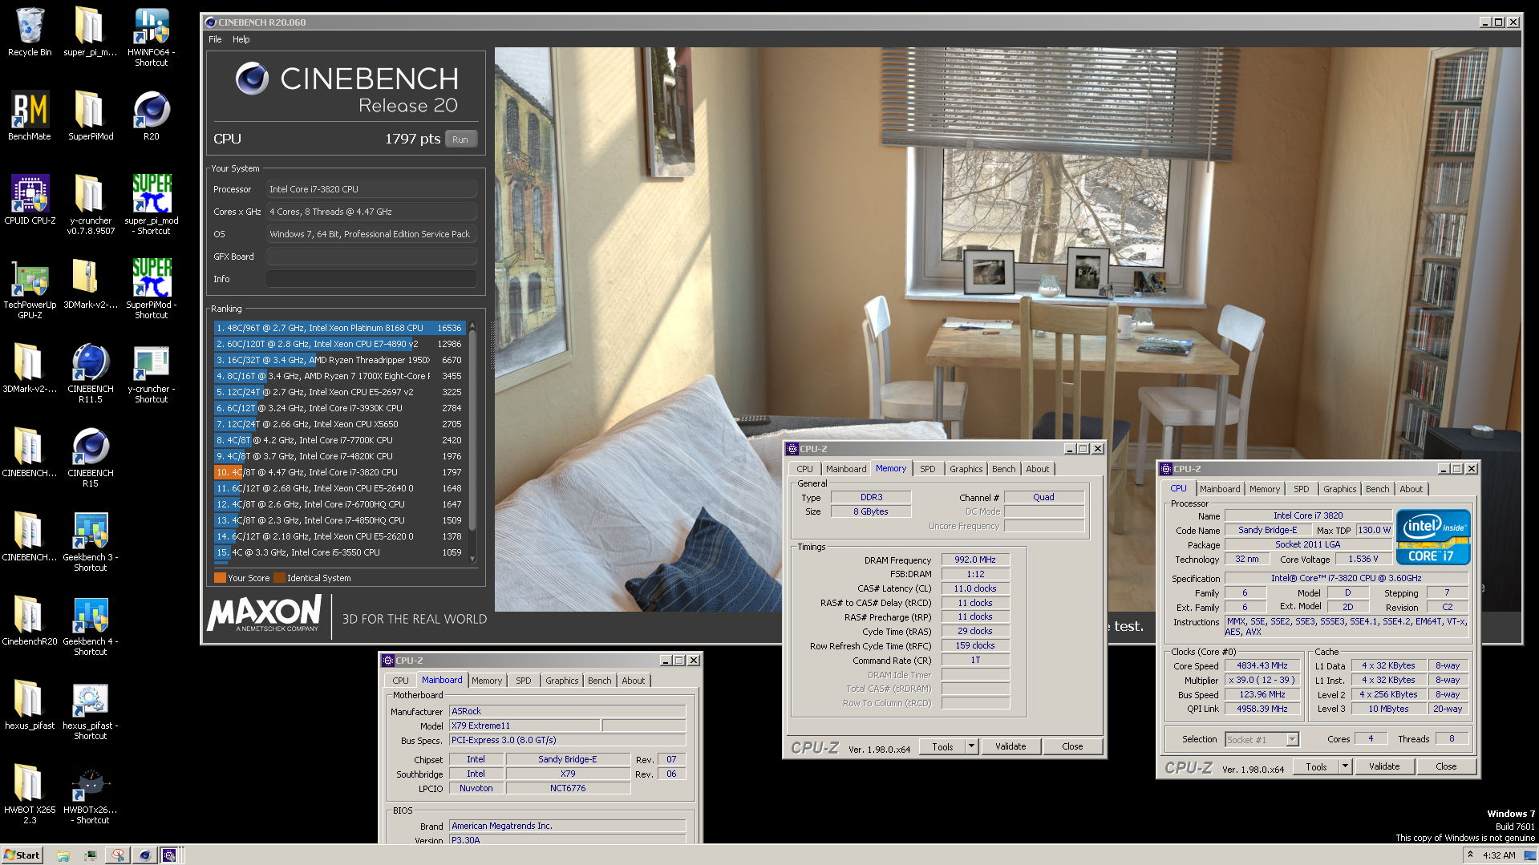Select the hexus_pifast shortcut icon

pos(90,709)
